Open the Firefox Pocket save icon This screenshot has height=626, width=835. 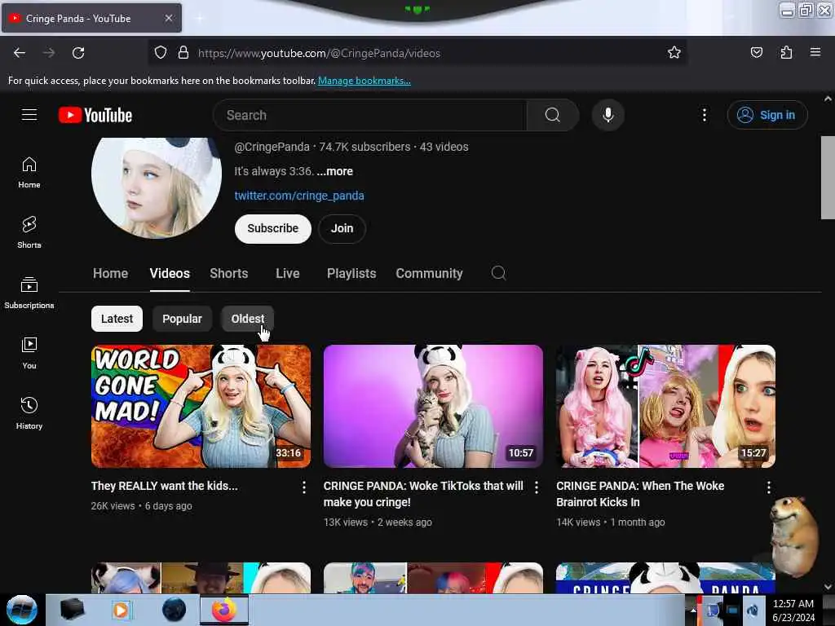click(756, 52)
